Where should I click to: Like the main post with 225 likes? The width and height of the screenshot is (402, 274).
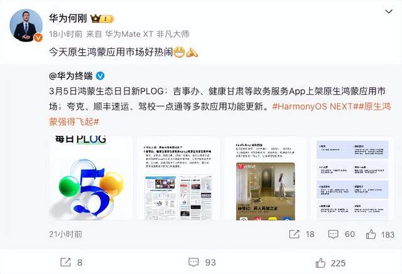[x=330, y=263]
